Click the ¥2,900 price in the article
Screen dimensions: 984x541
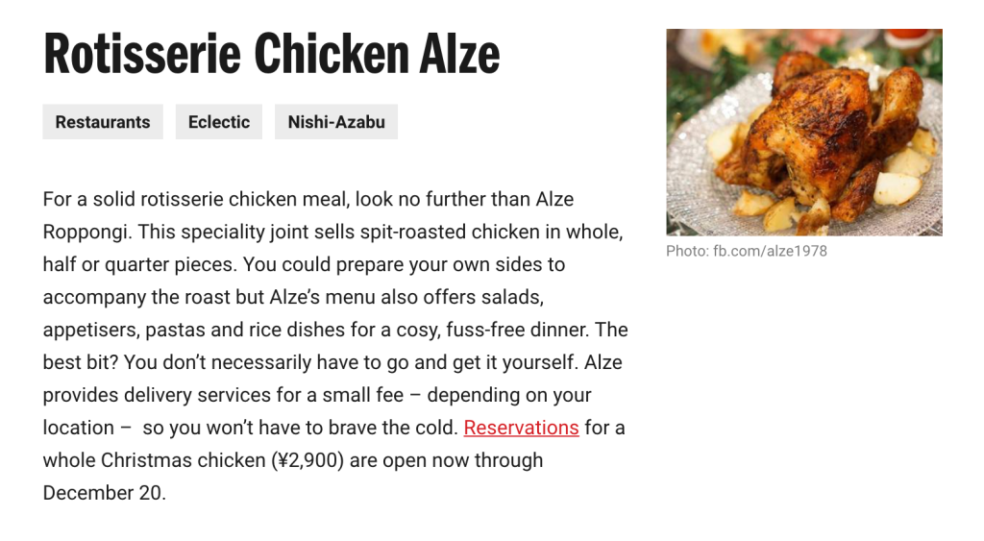tap(307, 460)
